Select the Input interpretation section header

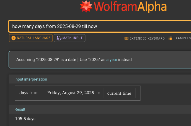31,79
